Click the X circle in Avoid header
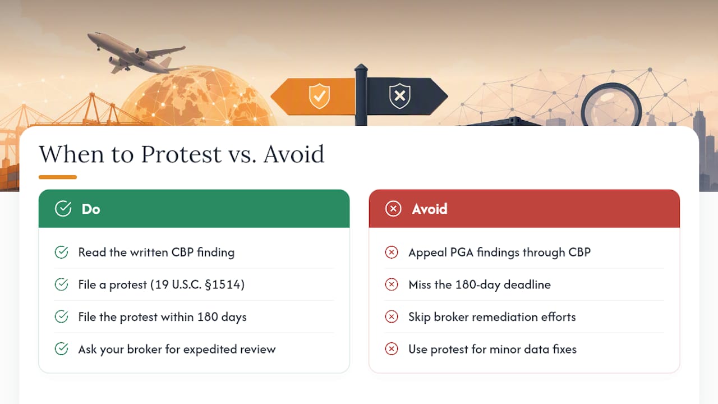718x404 pixels. (393, 209)
